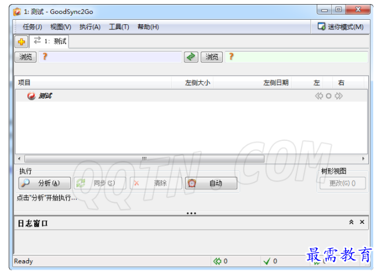This screenshot has height=273, width=377.
Task: Switch to the "1: 测试" job tab
Action: tap(49, 41)
